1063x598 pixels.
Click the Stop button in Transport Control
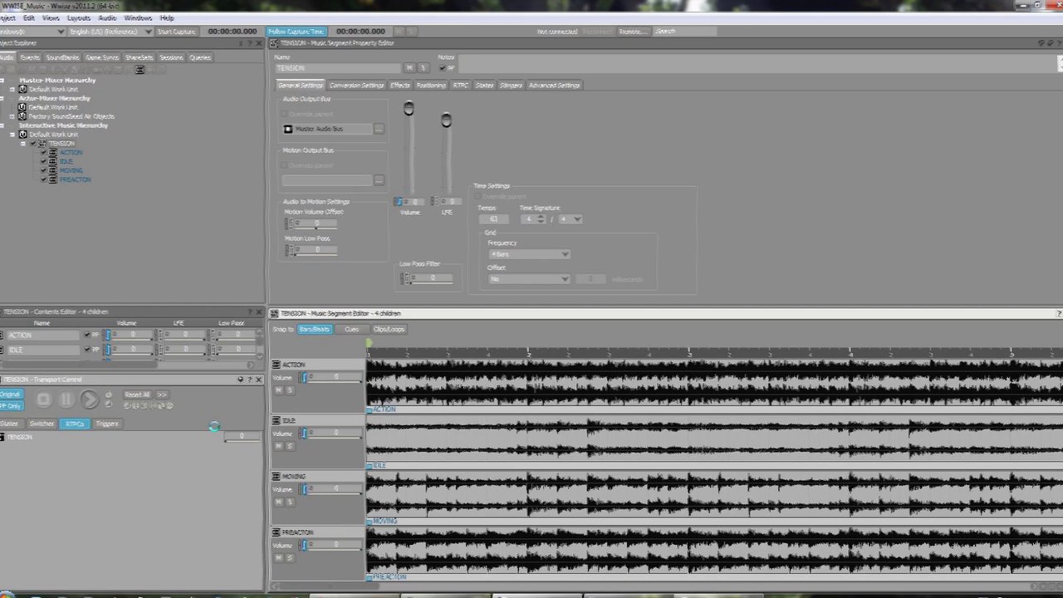(x=43, y=400)
